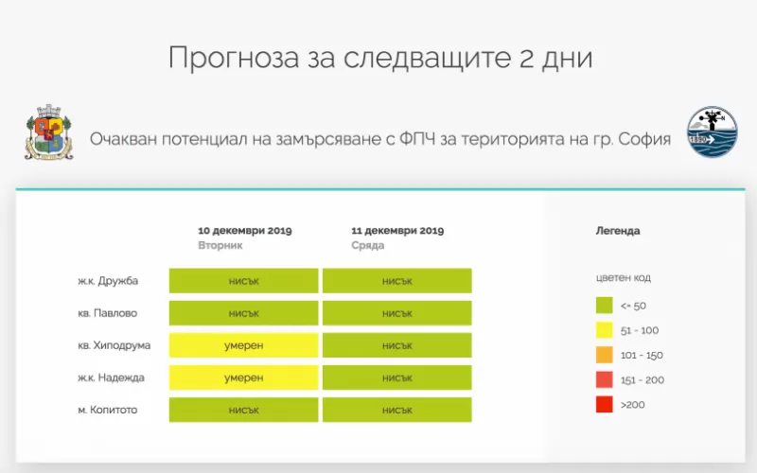Click the Прогноза за следващите 2 дни title
The width and height of the screenshot is (757, 473).
click(380, 58)
